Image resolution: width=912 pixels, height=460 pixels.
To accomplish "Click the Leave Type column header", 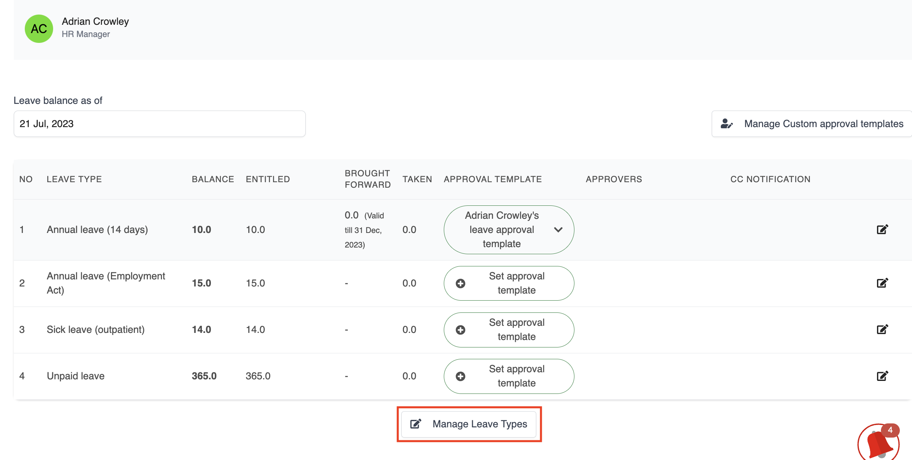I will coord(74,179).
